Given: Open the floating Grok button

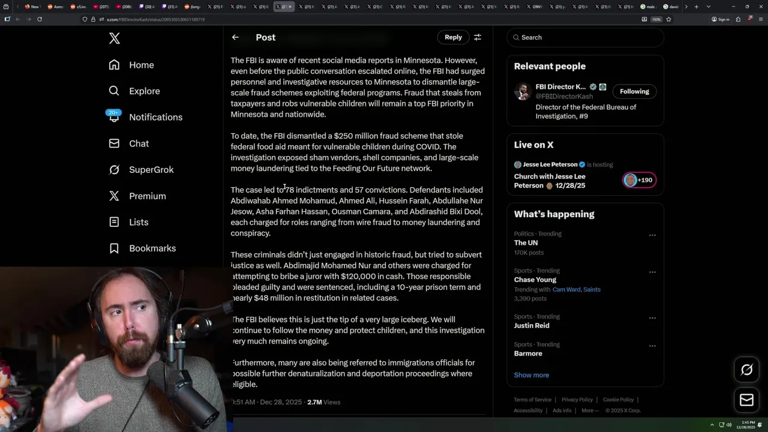Looking at the screenshot, I should point(746,370).
